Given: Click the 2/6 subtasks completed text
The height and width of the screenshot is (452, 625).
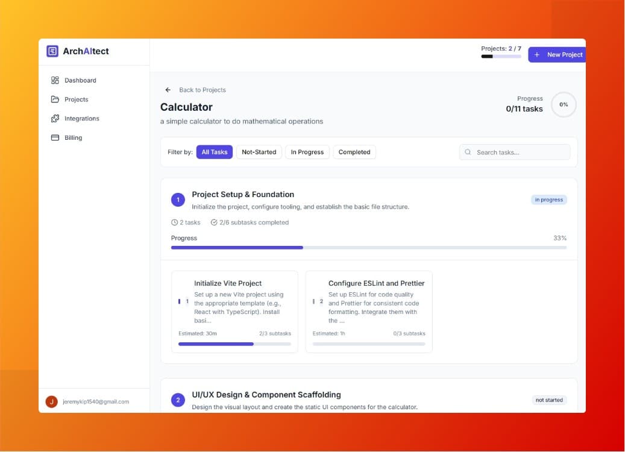Looking at the screenshot, I should point(254,222).
